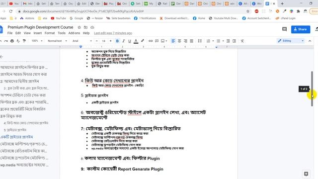Click decrease indent icon

[x=228, y=41]
